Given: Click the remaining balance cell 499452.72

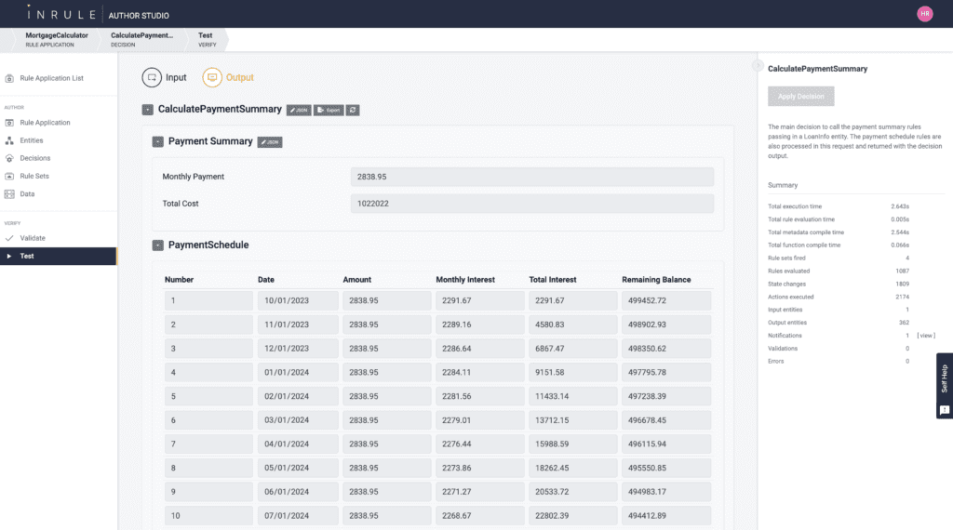Looking at the screenshot, I should [666, 300].
